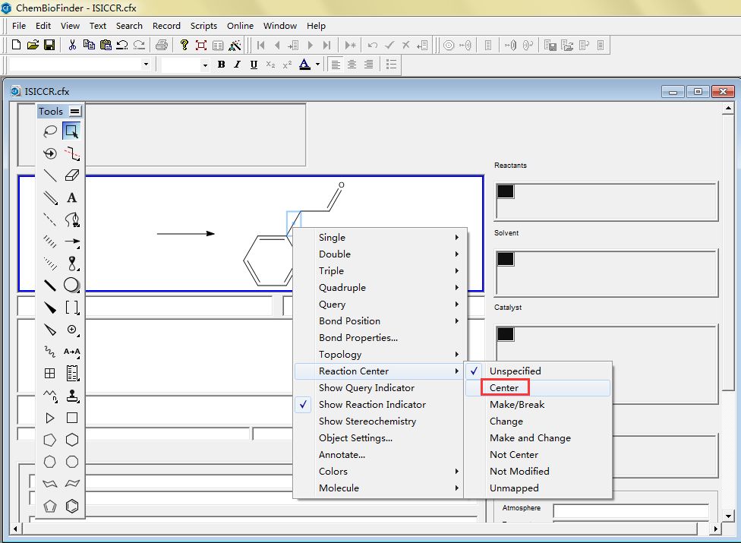Select Not Modified option
The height and width of the screenshot is (543, 741).
pos(538,471)
